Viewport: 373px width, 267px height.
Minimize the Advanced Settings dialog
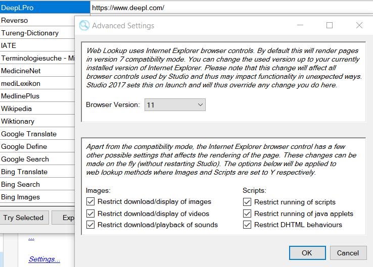pos(300,25)
